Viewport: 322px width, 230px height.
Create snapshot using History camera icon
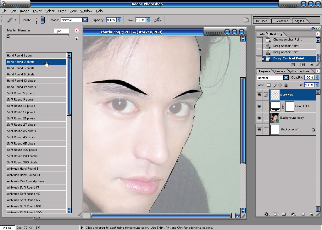303,65
